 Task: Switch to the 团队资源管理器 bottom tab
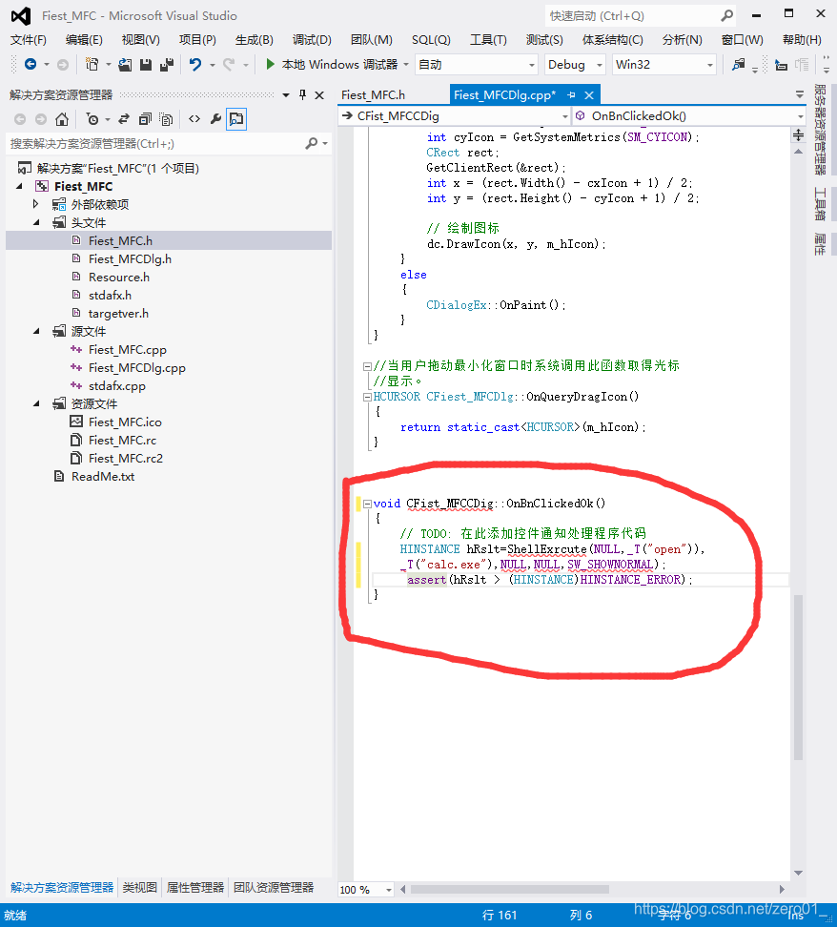point(273,887)
